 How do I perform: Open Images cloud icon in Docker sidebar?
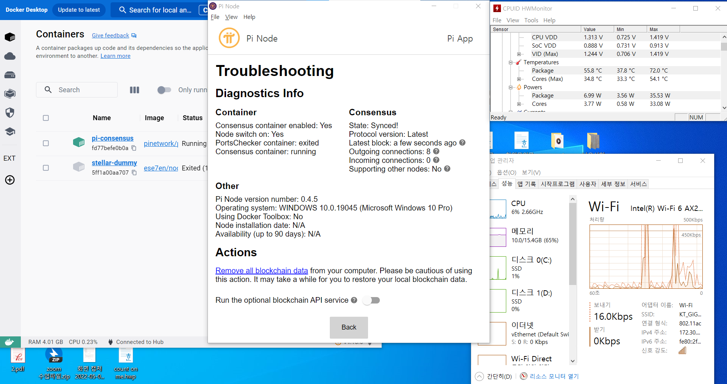10,56
